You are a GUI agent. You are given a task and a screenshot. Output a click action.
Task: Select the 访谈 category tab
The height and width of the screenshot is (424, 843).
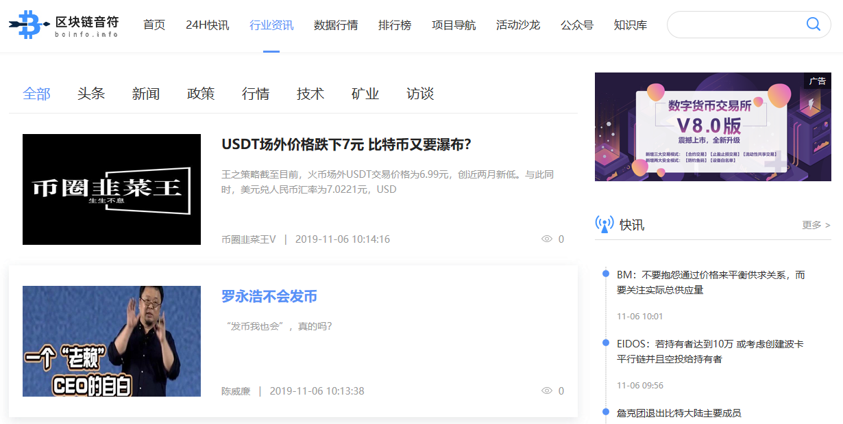[x=420, y=94]
